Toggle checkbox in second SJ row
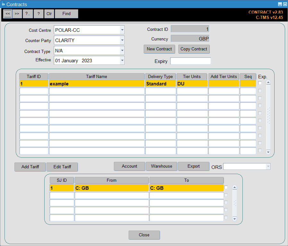 226,195
